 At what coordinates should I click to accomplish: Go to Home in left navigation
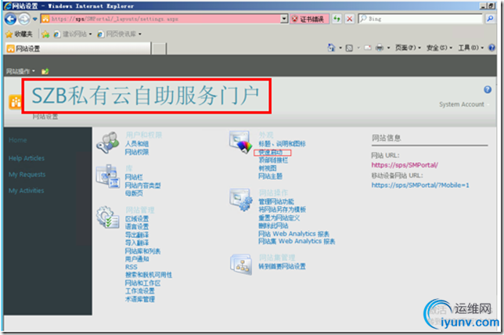[x=18, y=140]
